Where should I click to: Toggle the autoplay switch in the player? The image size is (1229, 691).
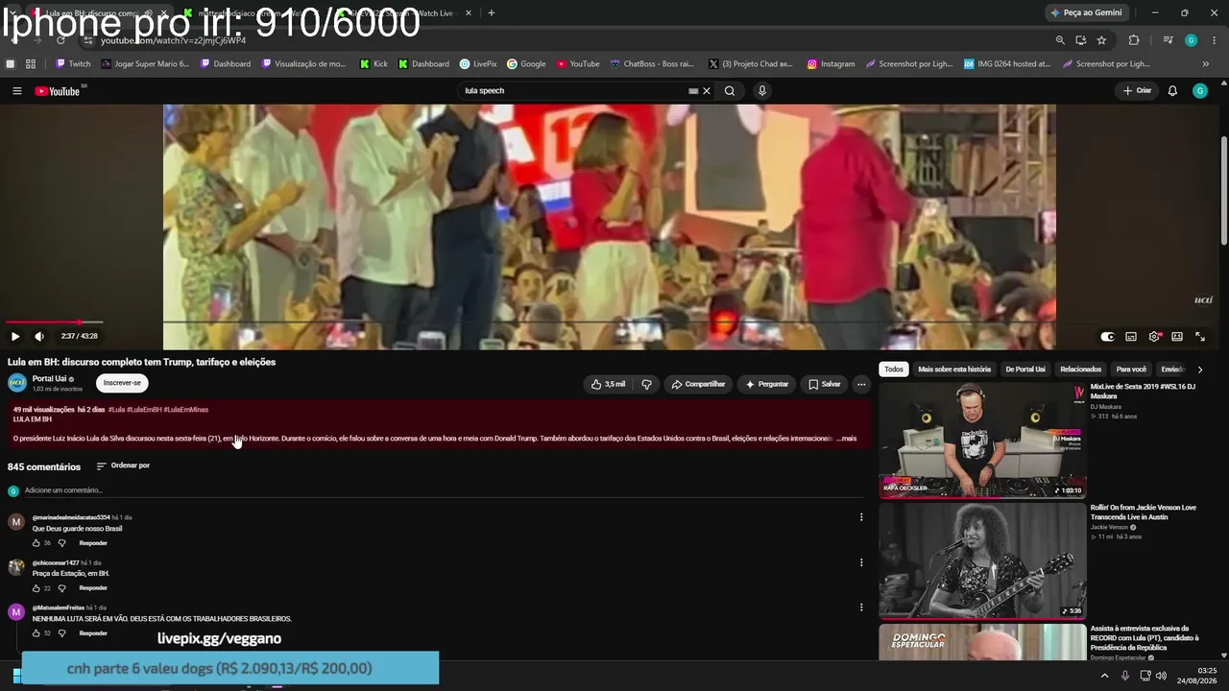coord(1107,337)
